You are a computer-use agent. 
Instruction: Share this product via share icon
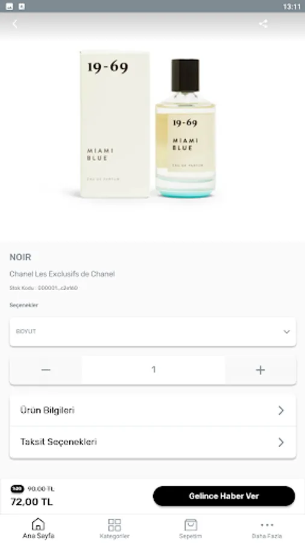(263, 24)
